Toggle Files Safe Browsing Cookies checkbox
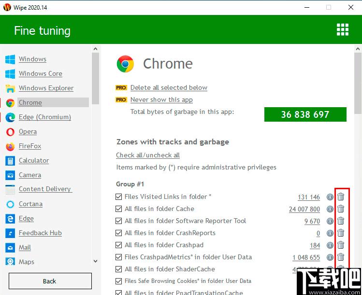Viewport: 362px width, 295px height. (x=119, y=281)
